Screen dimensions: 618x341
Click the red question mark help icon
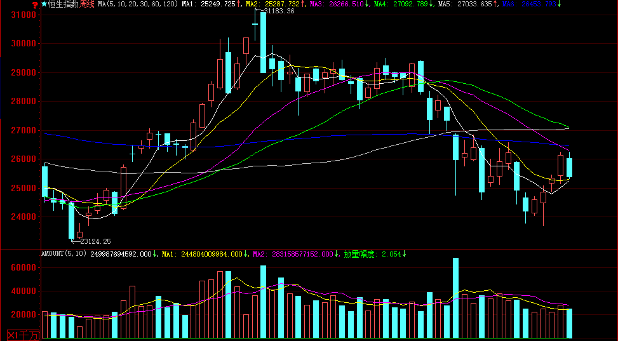click(x=35, y=4)
